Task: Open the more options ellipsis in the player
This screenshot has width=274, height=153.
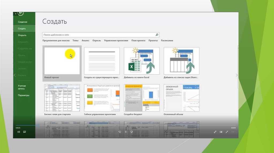Action: pos(233,132)
